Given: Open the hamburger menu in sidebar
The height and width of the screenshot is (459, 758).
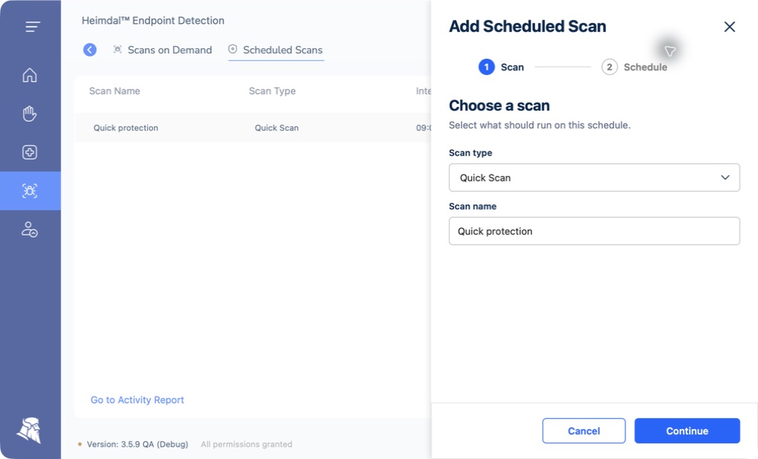Looking at the screenshot, I should click(x=33, y=27).
